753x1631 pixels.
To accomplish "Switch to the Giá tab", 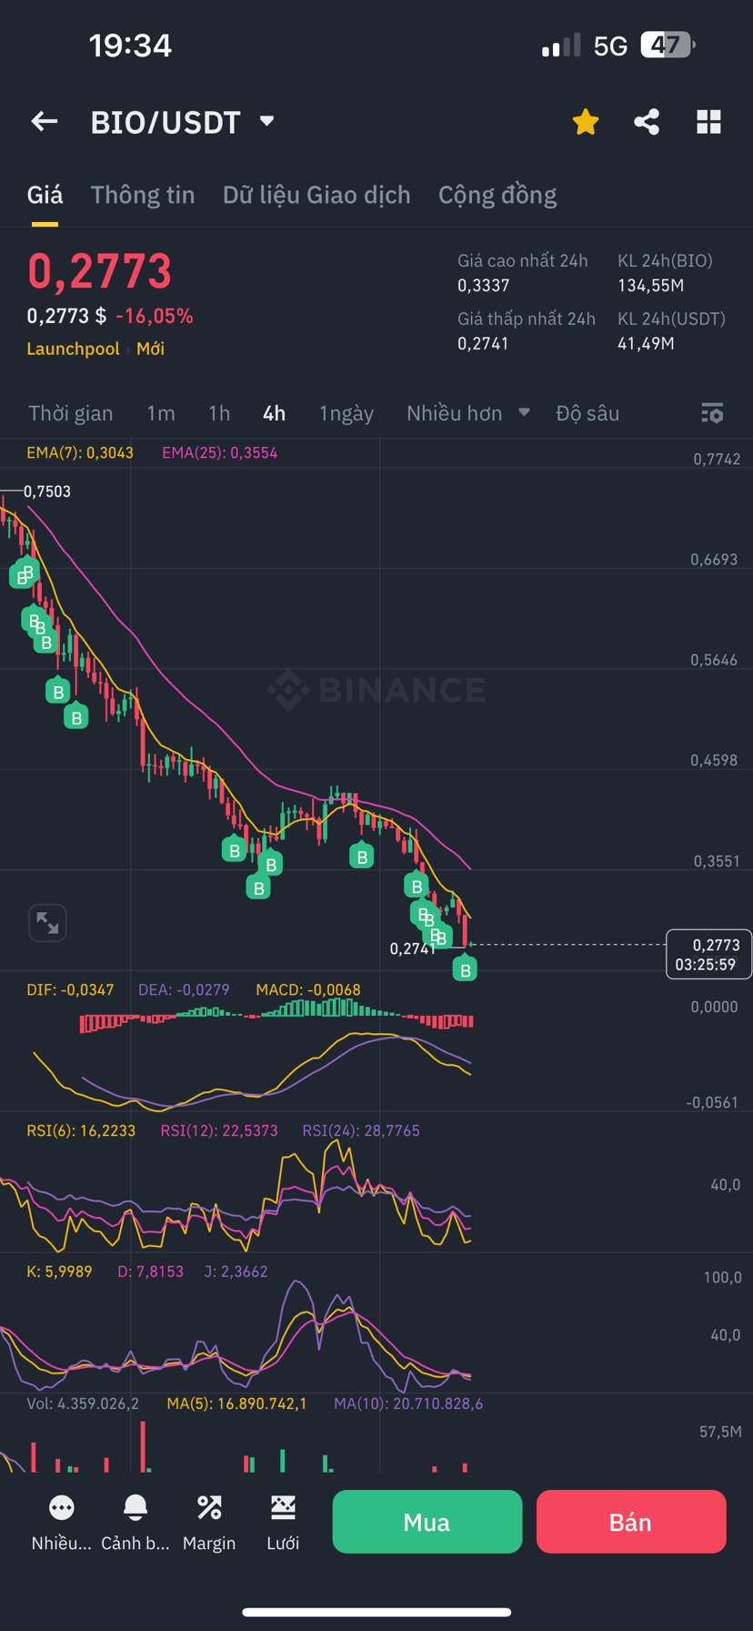I will [45, 195].
